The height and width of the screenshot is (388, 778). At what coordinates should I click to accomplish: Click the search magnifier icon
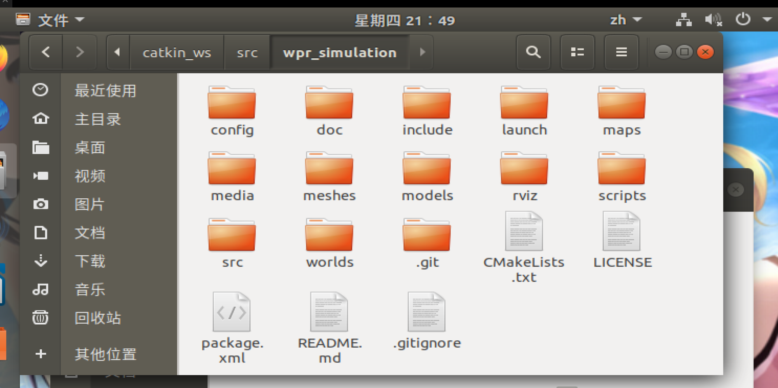(533, 52)
